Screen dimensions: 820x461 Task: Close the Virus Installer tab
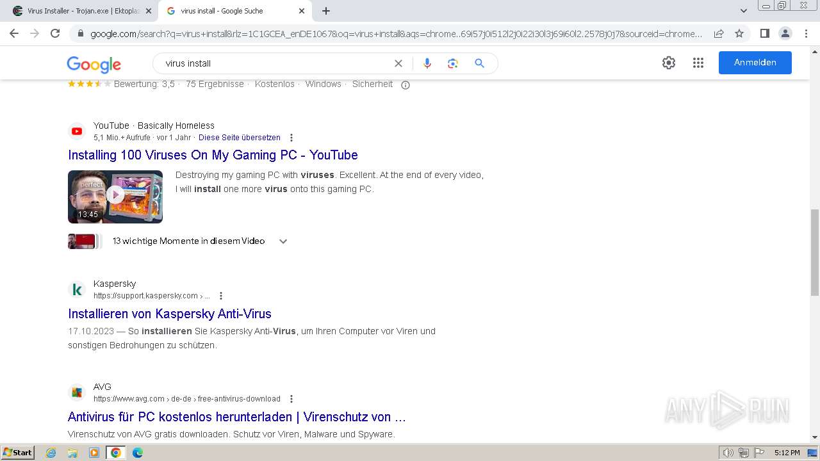click(x=149, y=11)
